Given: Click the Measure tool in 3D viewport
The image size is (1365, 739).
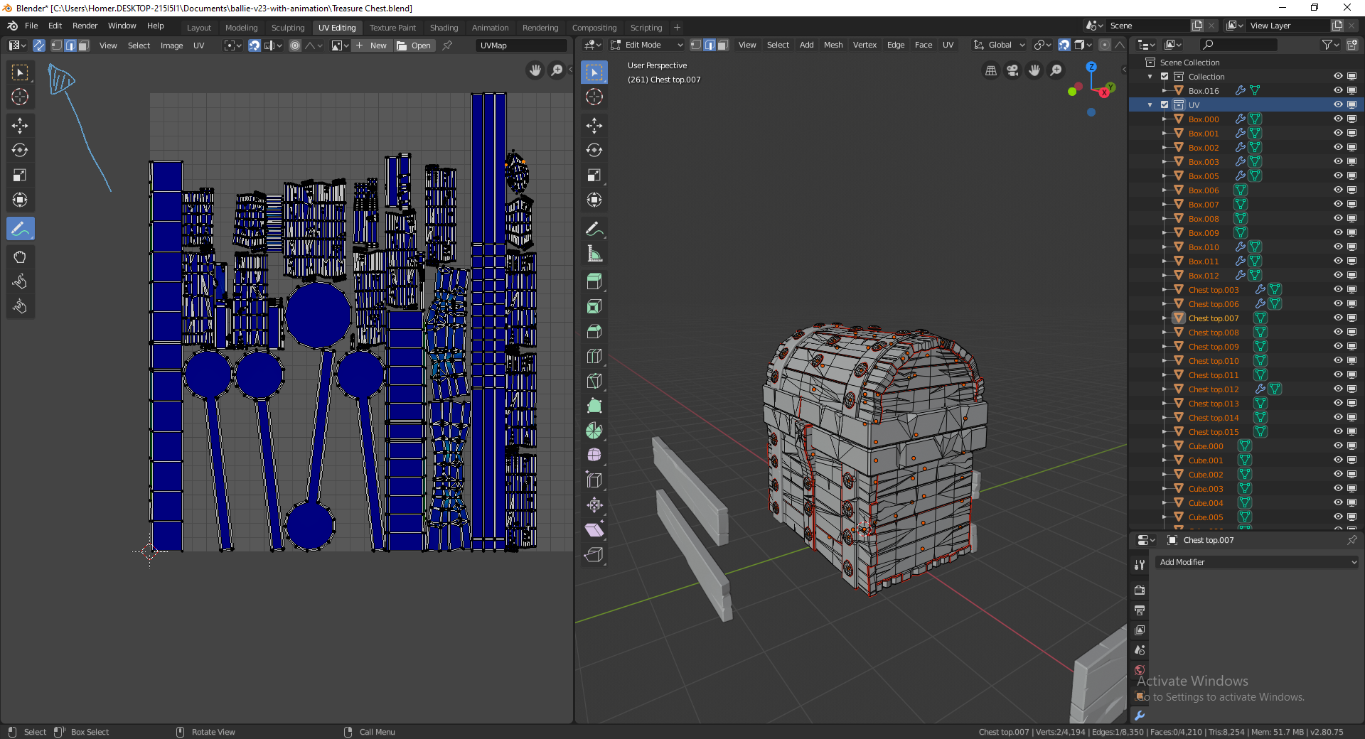Looking at the screenshot, I should pyautogui.click(x=594, y=254).
